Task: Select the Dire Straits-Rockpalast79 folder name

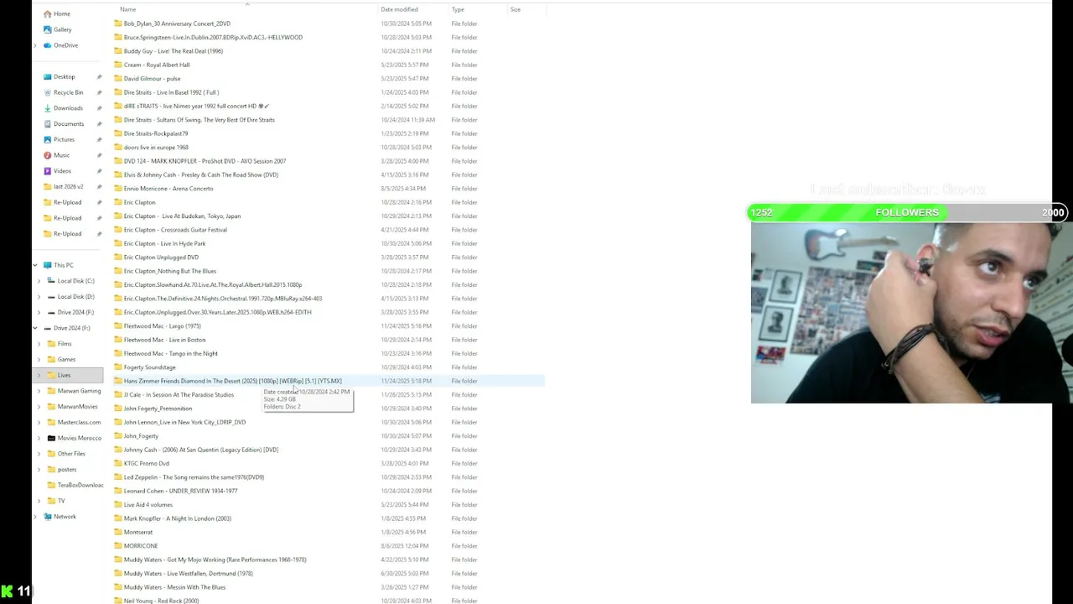Action: tap(156, 133)
